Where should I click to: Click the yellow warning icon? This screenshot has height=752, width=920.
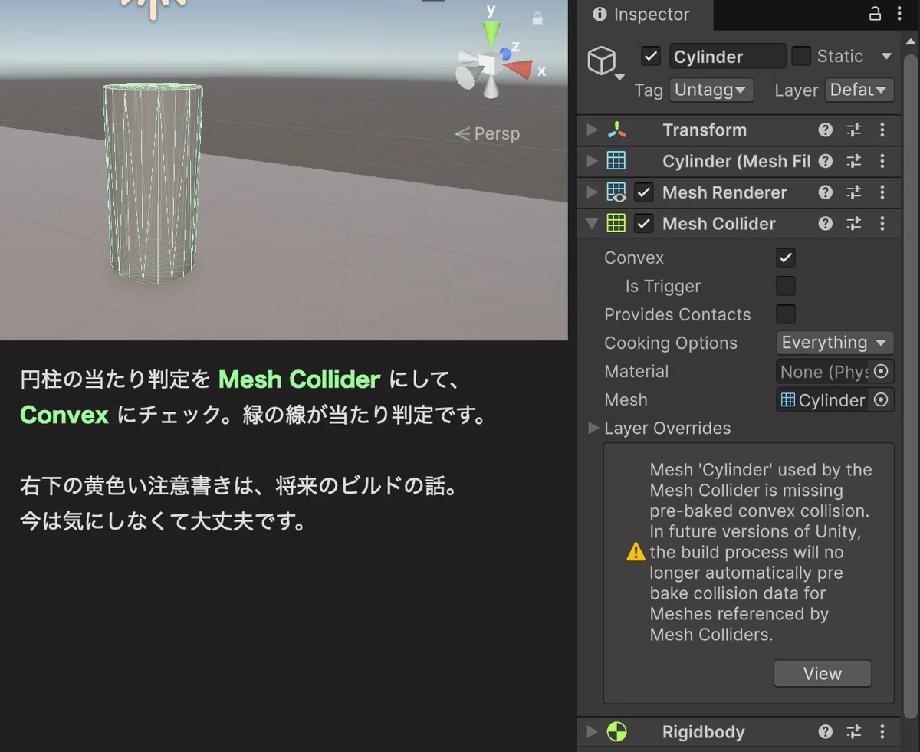tap(636, 552)
